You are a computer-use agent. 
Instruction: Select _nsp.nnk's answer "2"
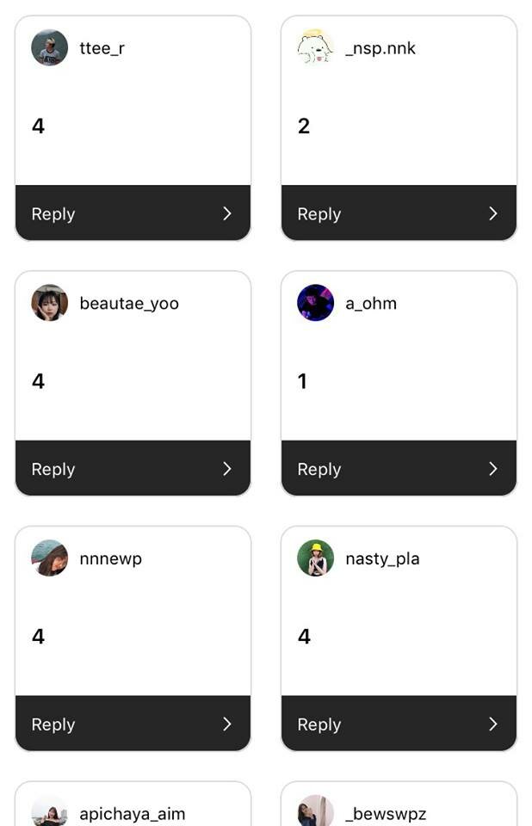coord(304,126)
